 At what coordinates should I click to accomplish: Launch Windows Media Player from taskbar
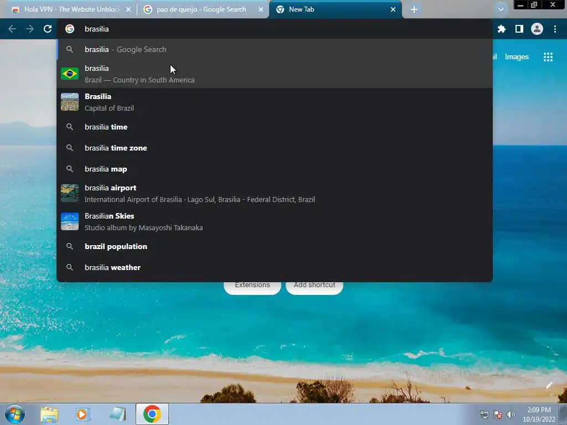tap(83, 414)
